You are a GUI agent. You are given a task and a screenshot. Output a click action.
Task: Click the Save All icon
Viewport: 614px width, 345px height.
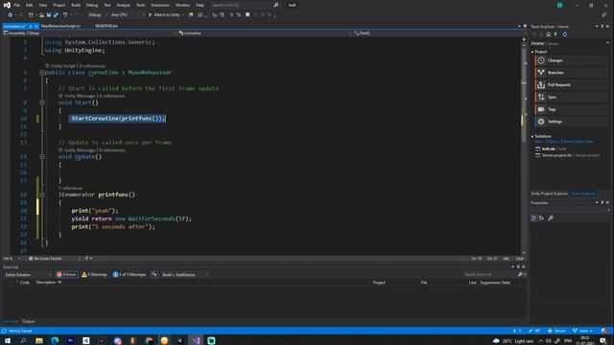click(x=56, y=15)
